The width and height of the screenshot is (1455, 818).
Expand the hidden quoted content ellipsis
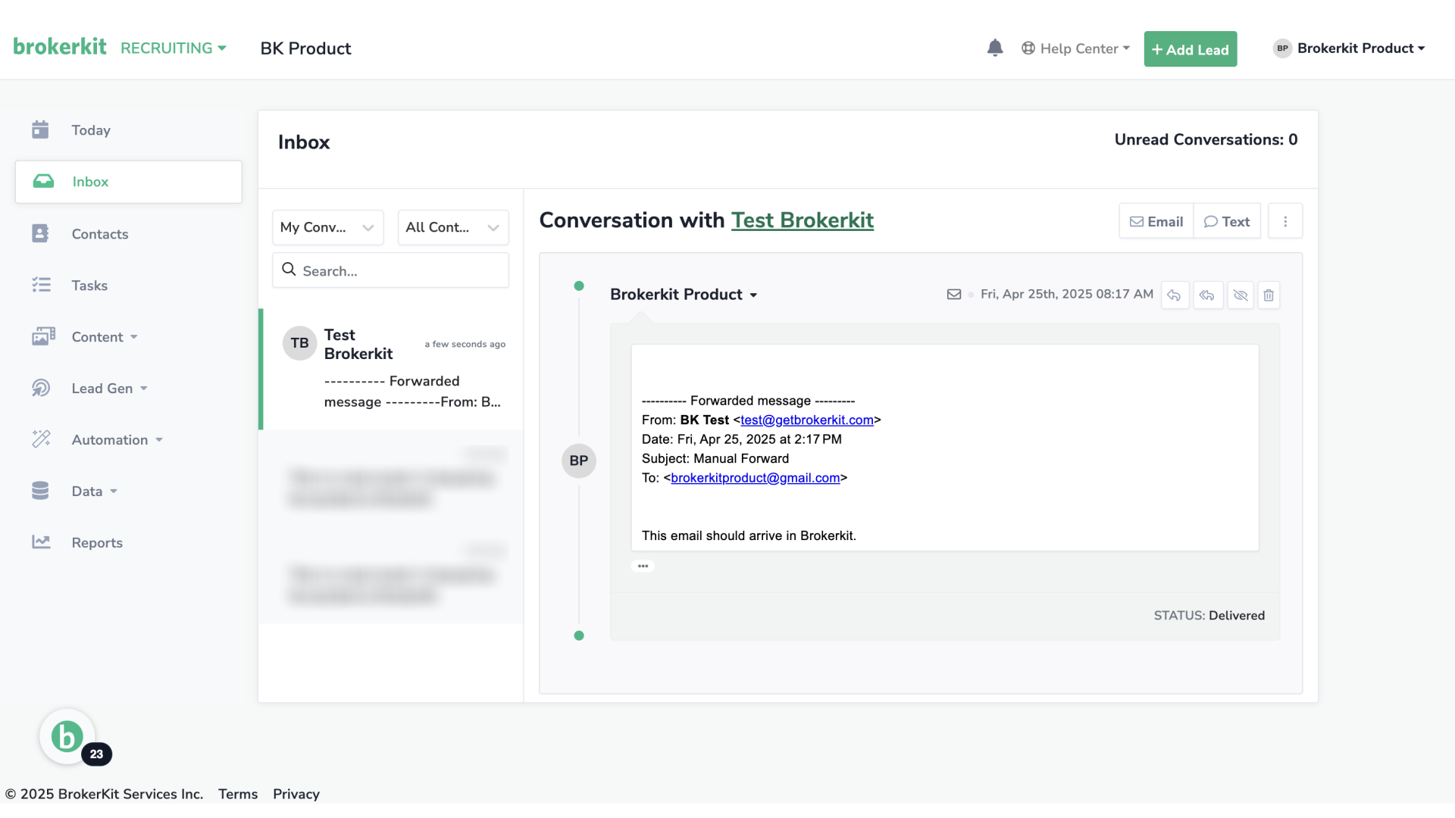click(643, 566)
